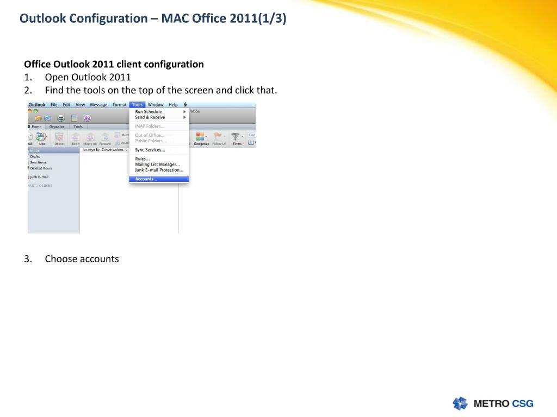Open the Filters dropdown arrow
This screenshot has width=557, height=417.
point(243,136)
